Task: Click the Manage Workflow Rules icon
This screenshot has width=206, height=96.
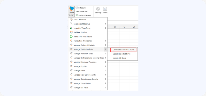Action: [71, 54]
